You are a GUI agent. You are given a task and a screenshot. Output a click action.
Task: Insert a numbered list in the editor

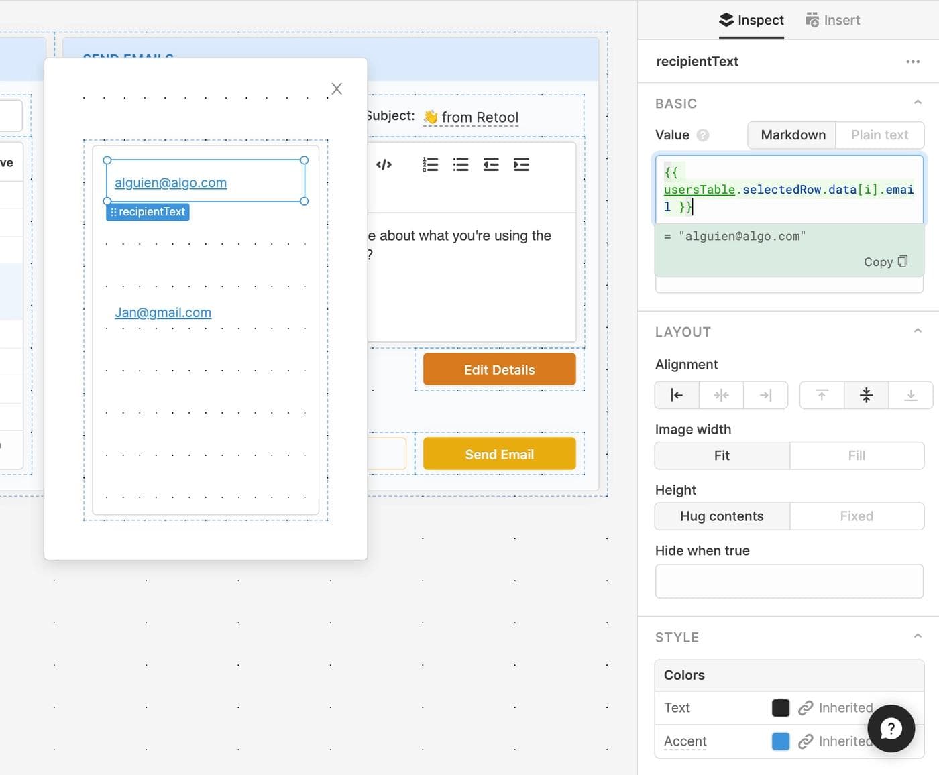pyautogui.click(x=430, y=164)
